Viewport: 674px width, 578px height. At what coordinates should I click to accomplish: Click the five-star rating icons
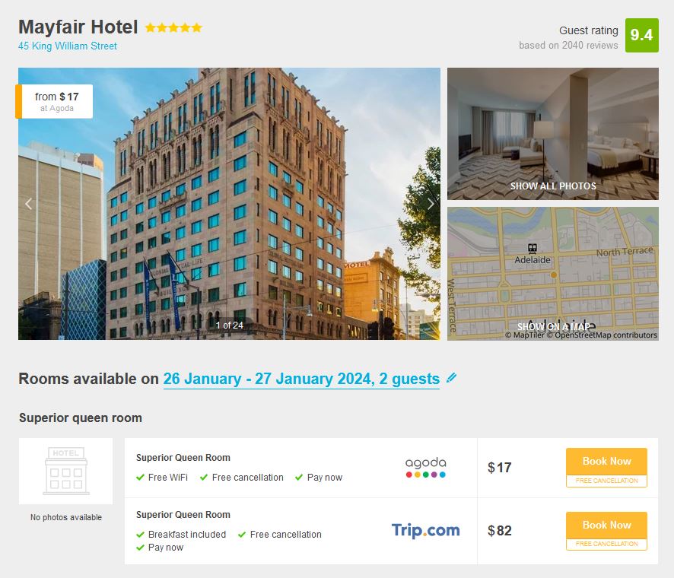173,28
